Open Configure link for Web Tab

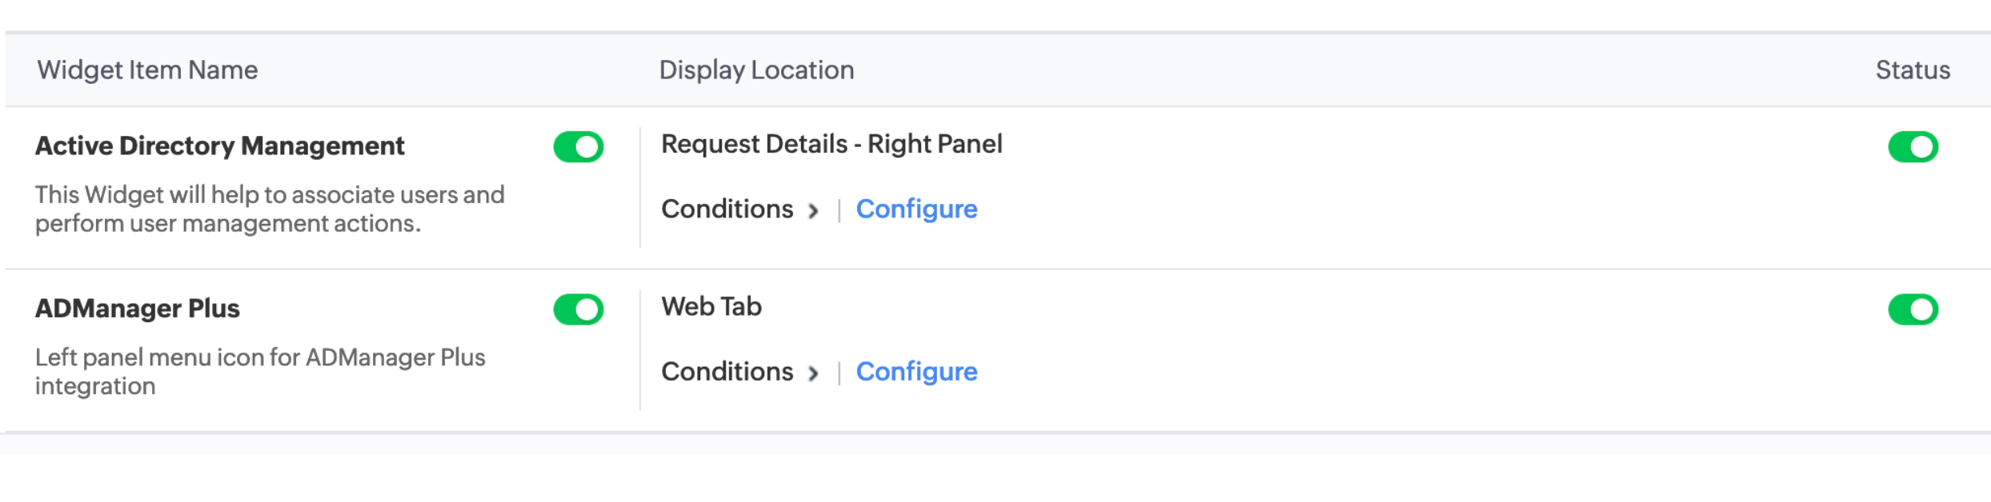coord(916,372)
